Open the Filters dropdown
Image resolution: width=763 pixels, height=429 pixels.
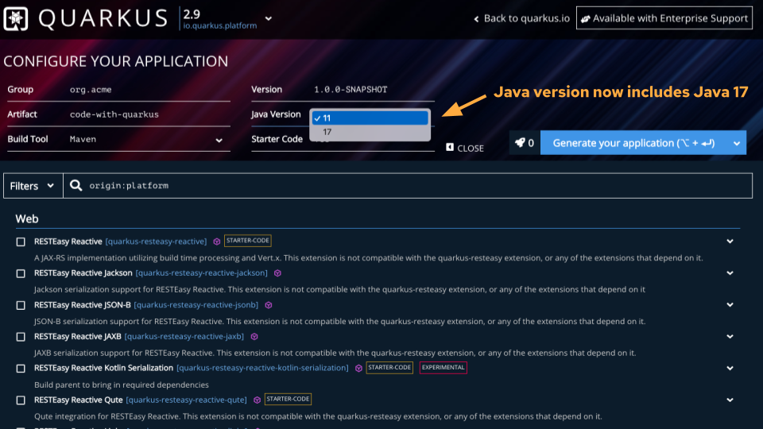point(32,186)
